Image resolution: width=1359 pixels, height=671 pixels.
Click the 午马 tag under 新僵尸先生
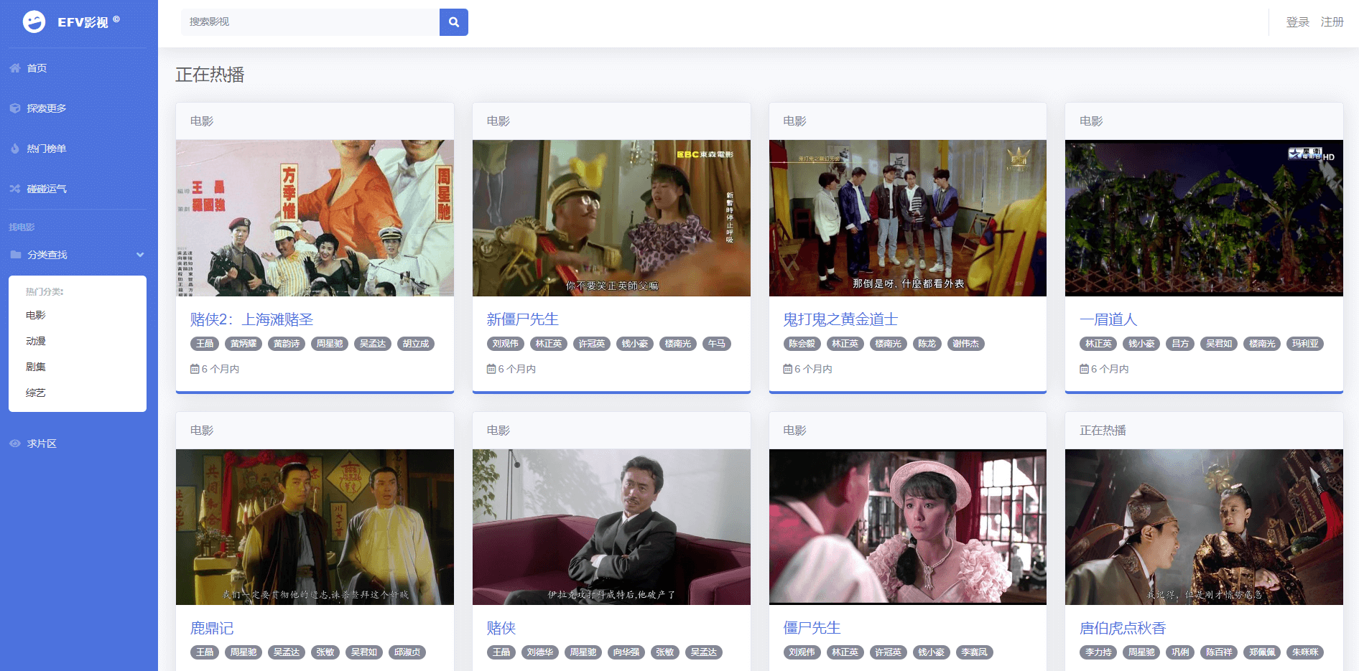(717, 344)
